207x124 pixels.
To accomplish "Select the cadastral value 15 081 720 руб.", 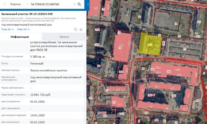I will pos(40,95).
